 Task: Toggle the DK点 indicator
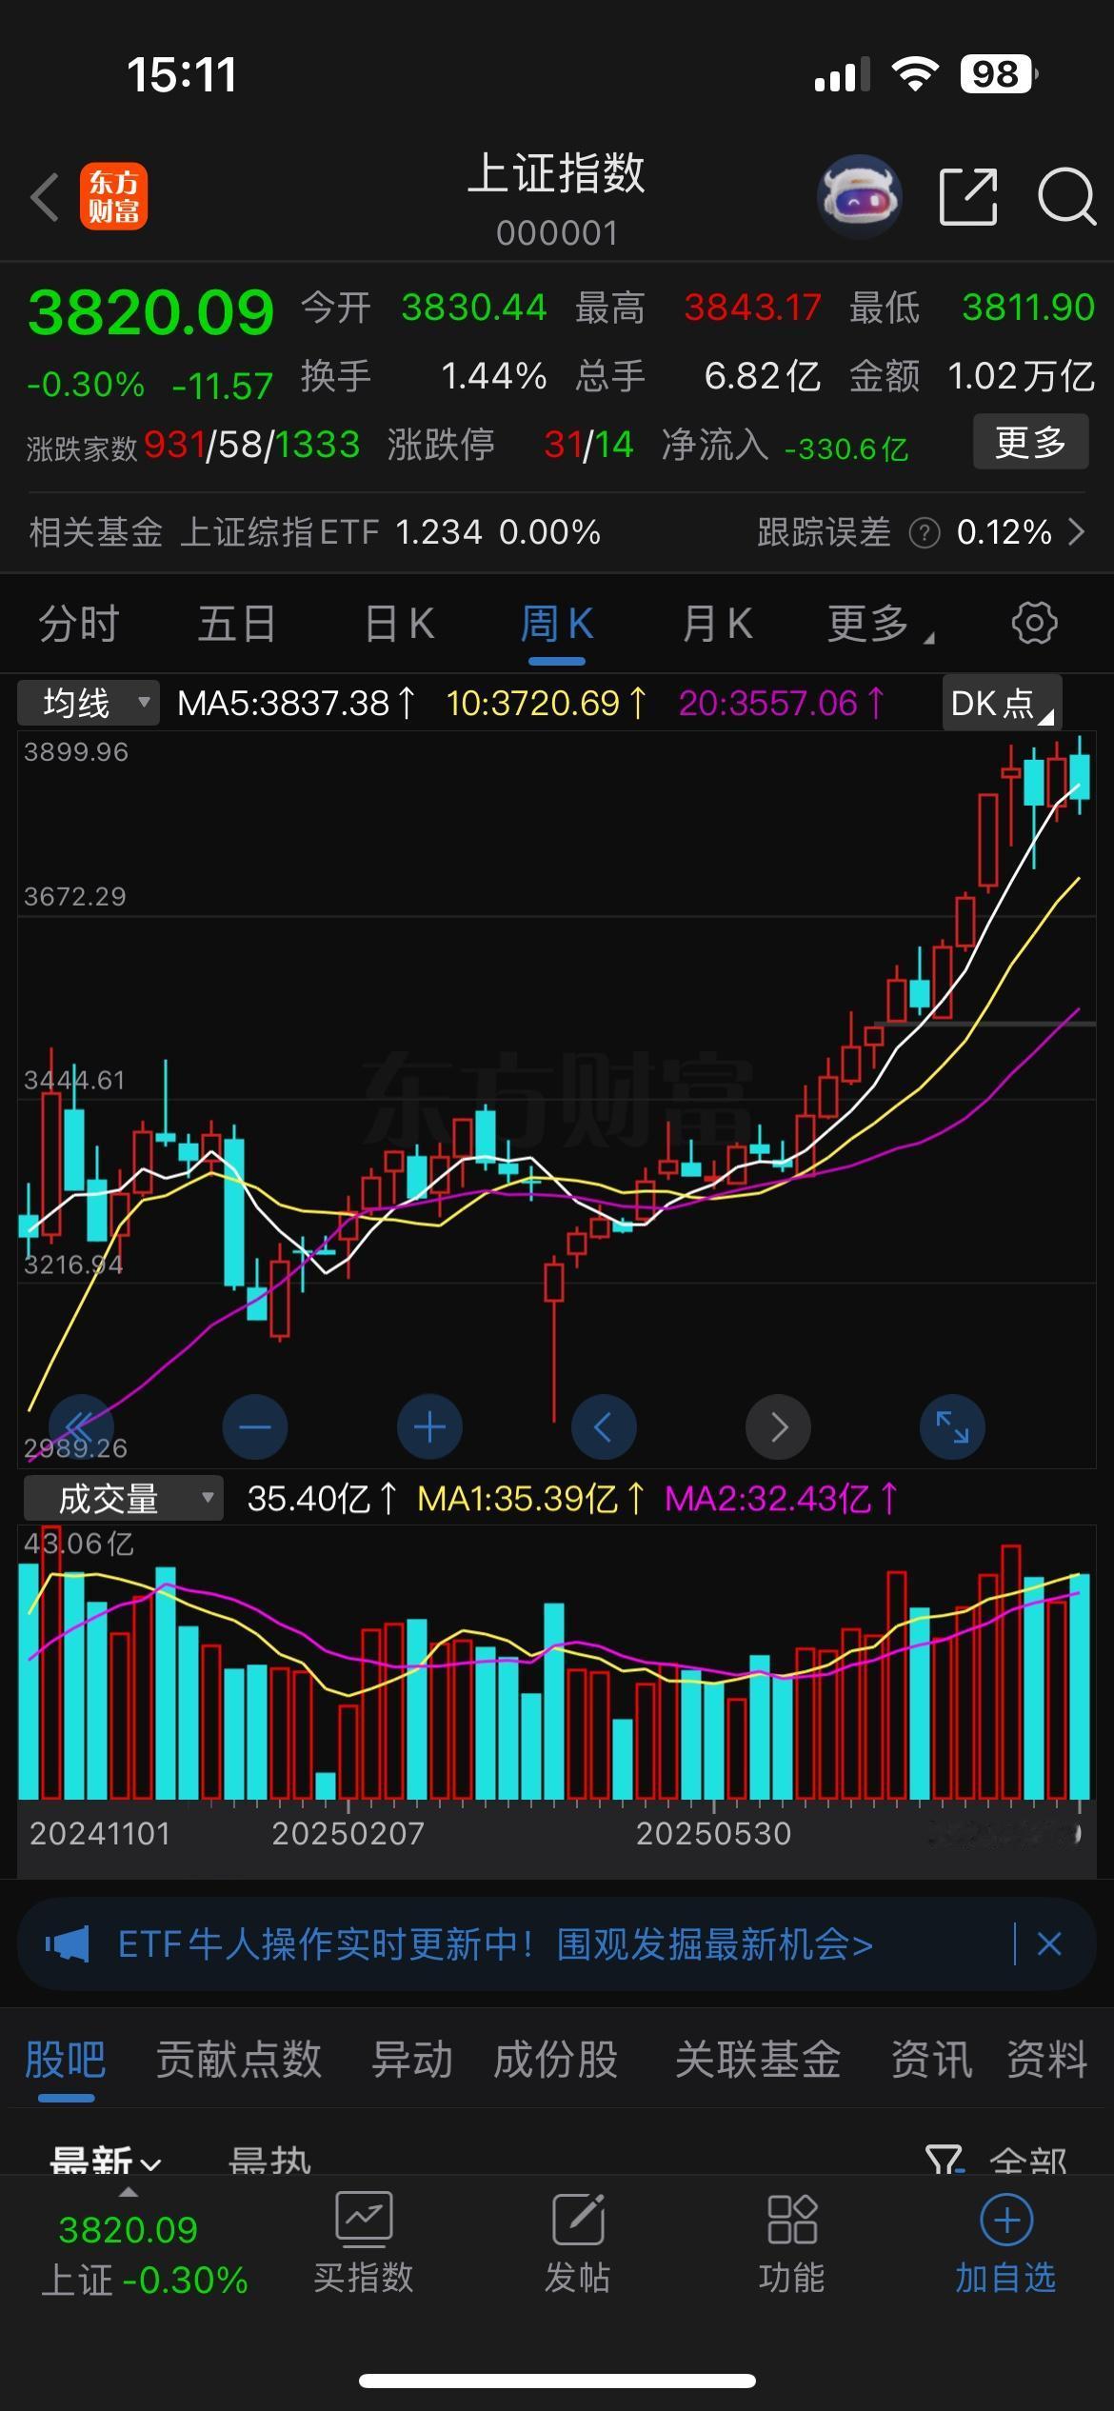coord(1002,704)
